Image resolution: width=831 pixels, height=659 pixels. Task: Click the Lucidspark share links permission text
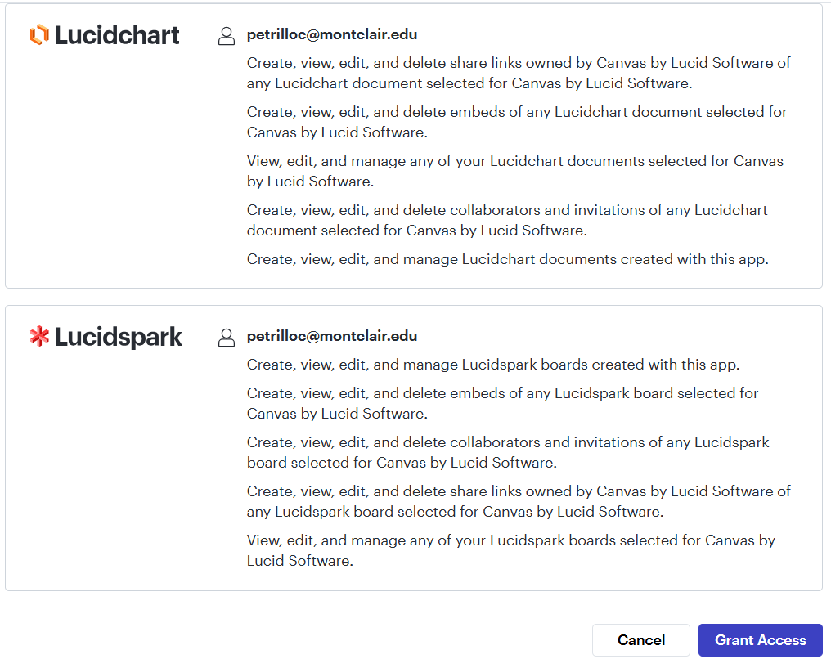(519, 501)
